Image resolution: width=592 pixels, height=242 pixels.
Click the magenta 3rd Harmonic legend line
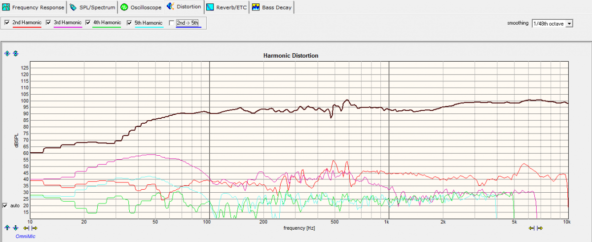(x=68, y=27)
